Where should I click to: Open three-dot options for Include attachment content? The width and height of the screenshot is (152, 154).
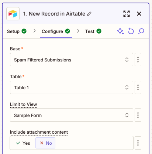point(138,143)
